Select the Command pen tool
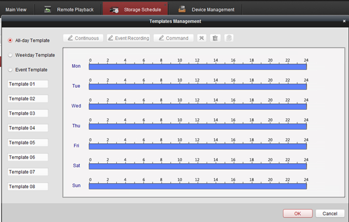Image resolution: width=349 pixels, height=222 pixels. [173, 38]
